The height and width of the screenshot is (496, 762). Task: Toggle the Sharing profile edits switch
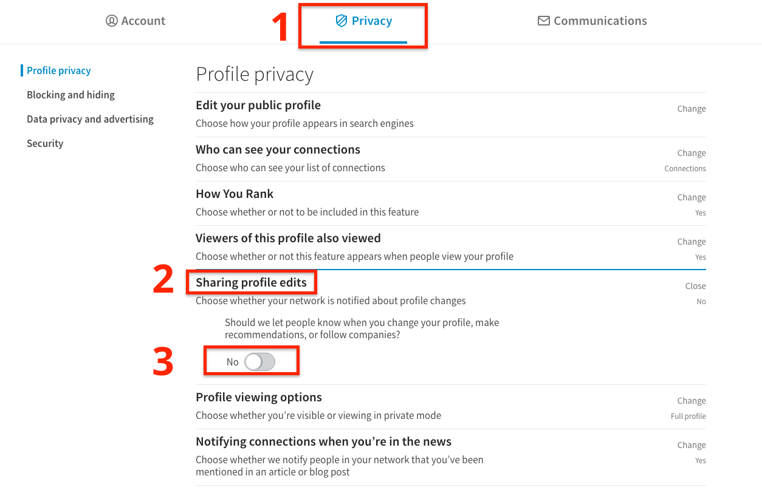[x=259, y=362]
